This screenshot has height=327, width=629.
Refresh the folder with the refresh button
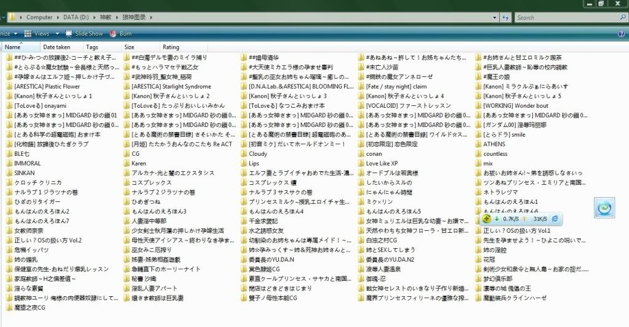505,17
